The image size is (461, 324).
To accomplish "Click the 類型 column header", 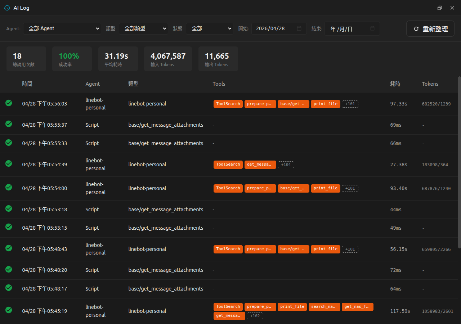I will point(133,84).
